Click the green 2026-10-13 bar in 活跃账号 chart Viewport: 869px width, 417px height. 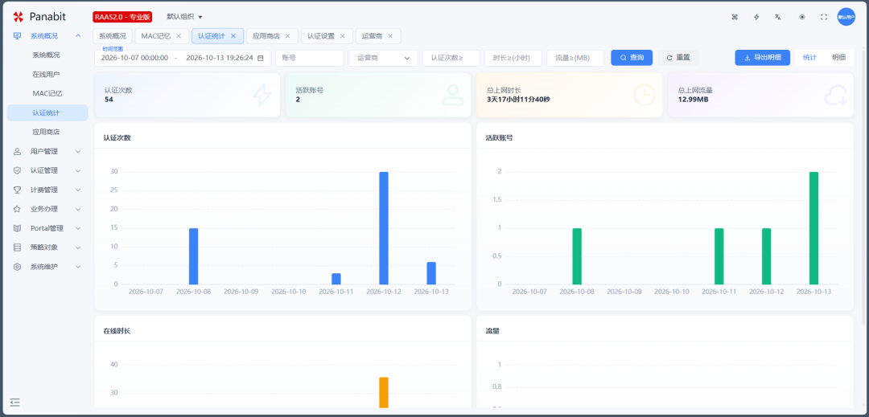[x=813, y=228]
